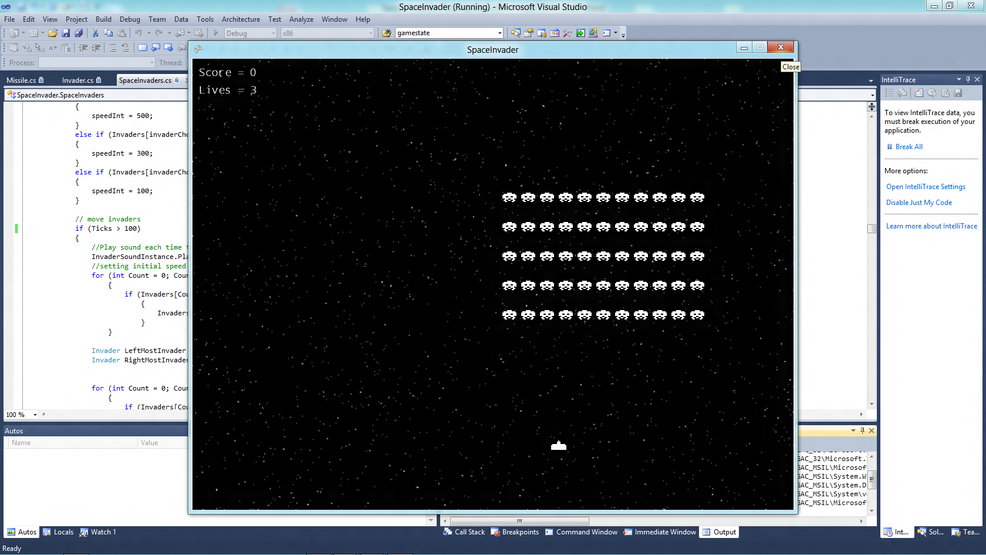Open the Immediate Window tab

click(660, 532)
